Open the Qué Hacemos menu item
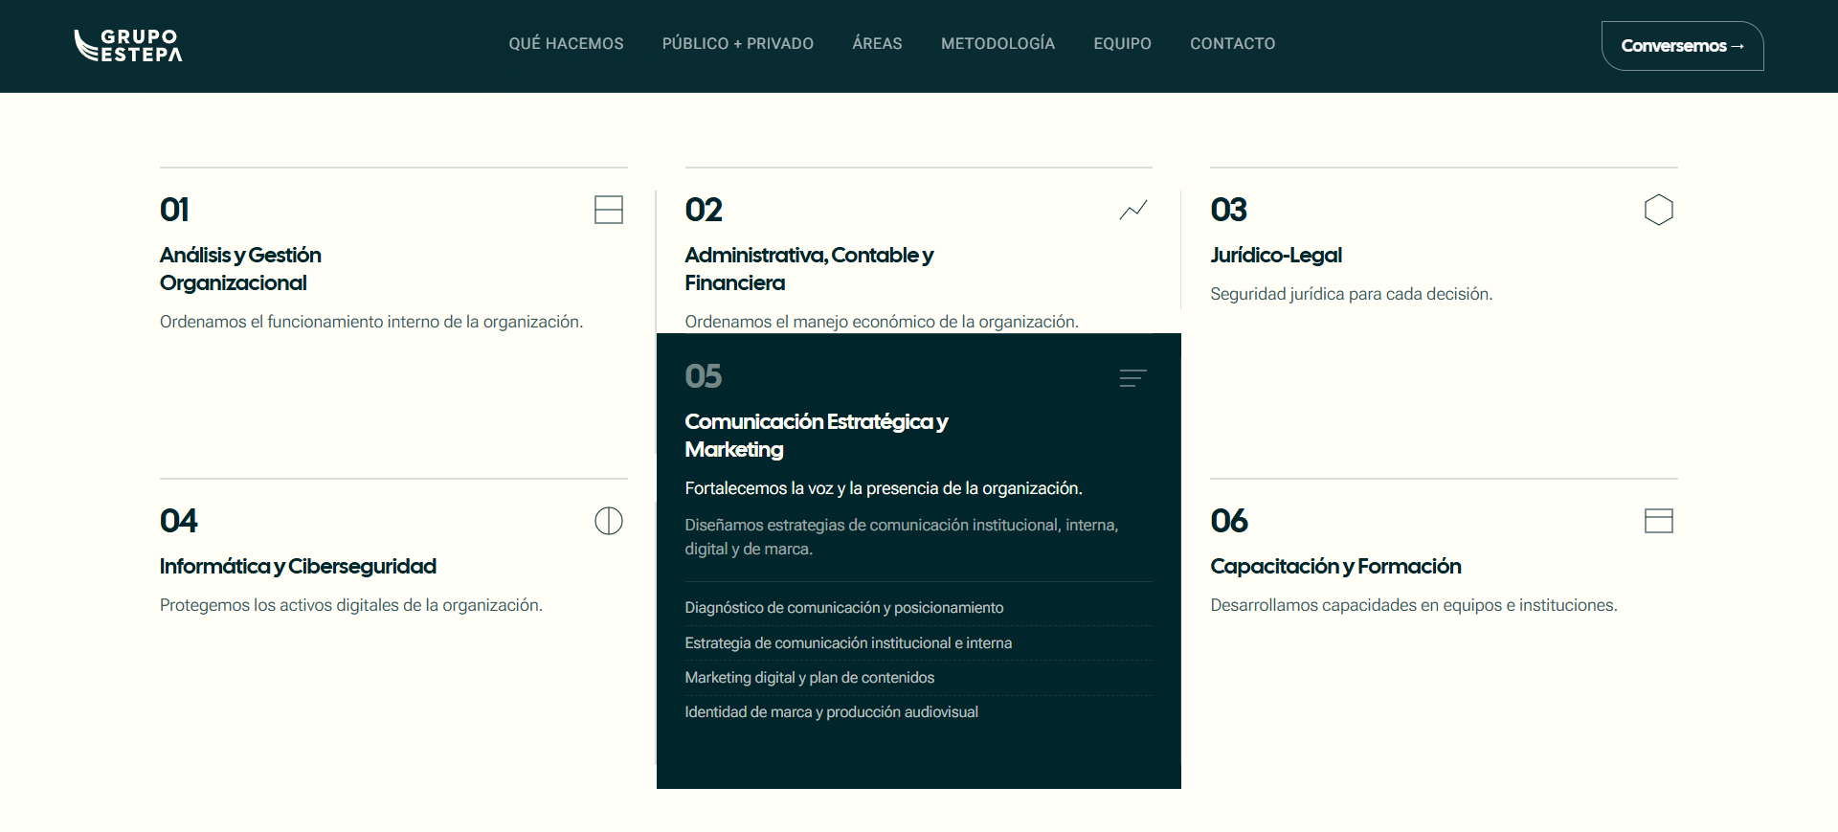This screenshot has height=832, width=1838. coord(566,44)
